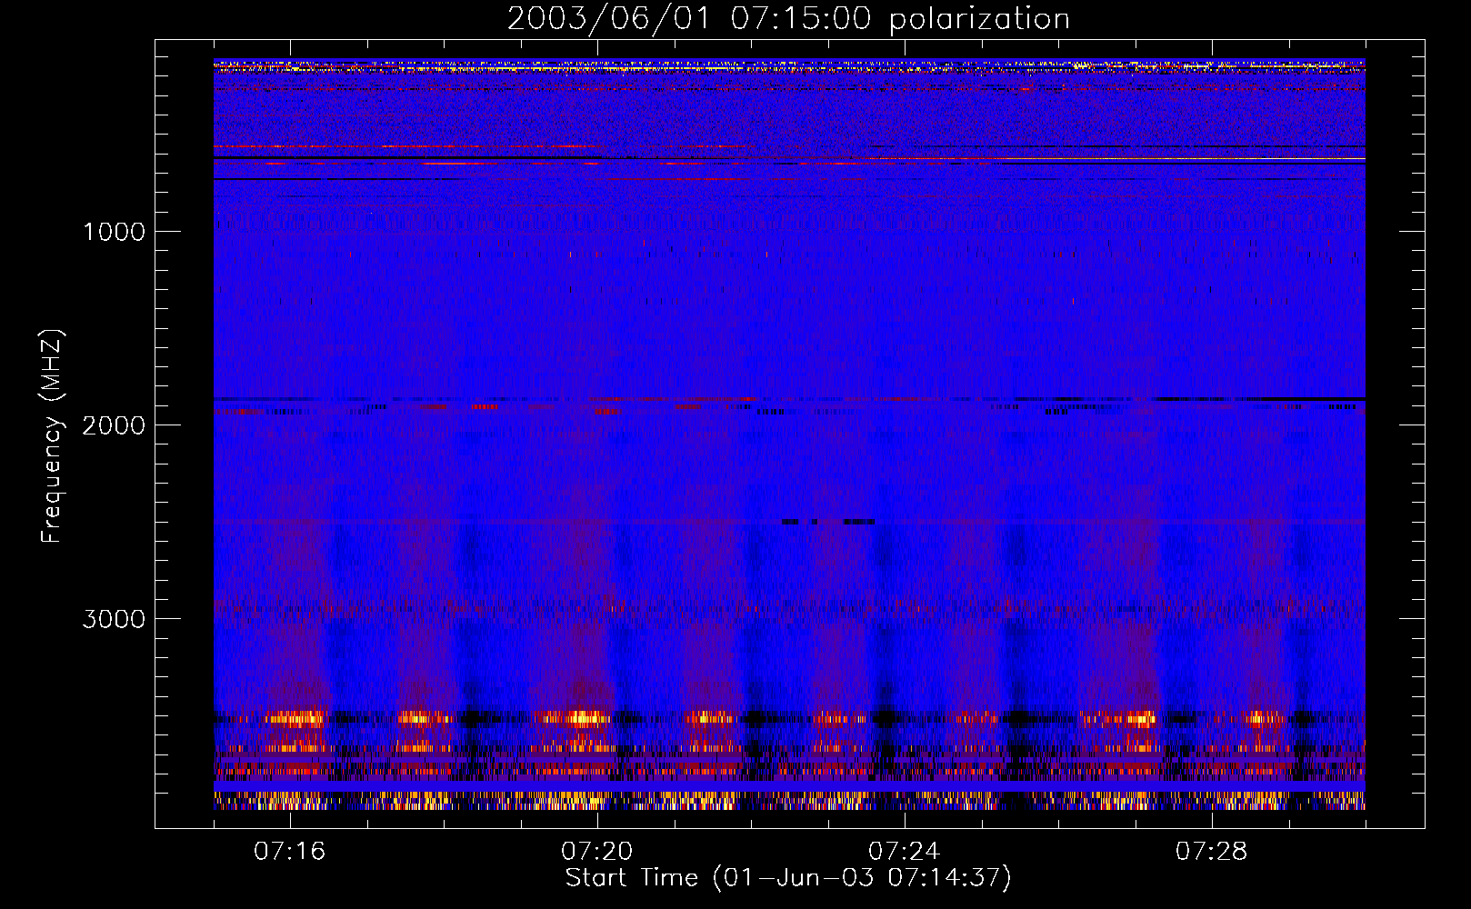Screen dimensions: 1471x909
Task: Click the 07:28 time tick label
Action: (1212, 852)
